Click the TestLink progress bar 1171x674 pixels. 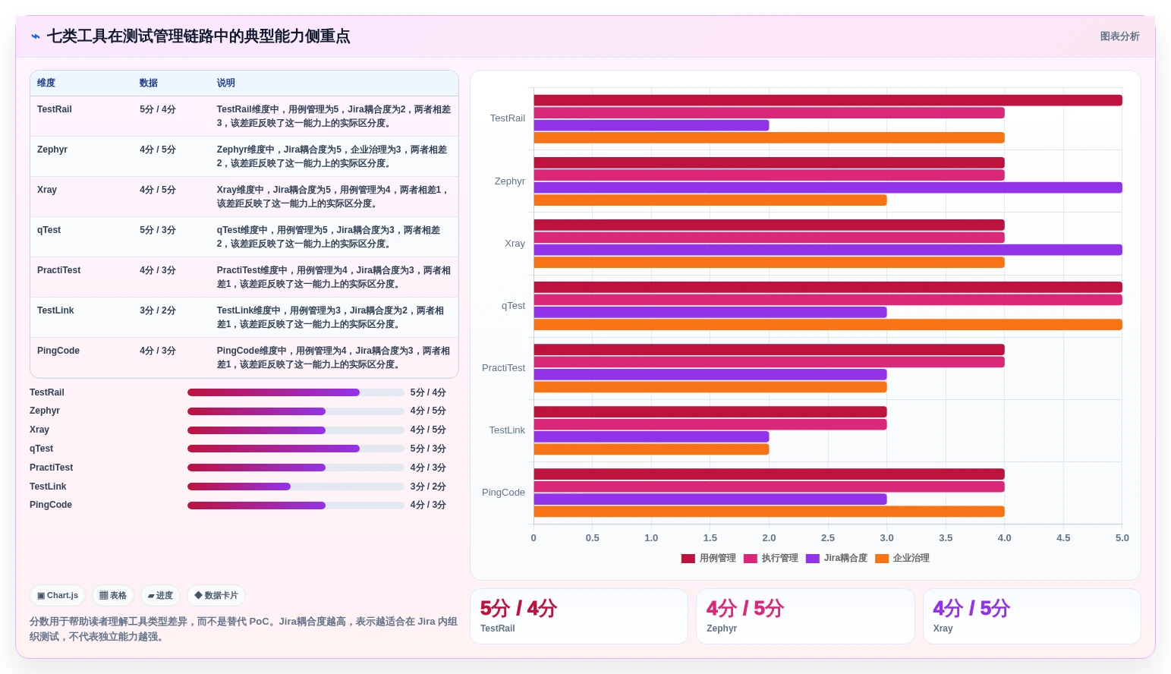pos(296,487)
